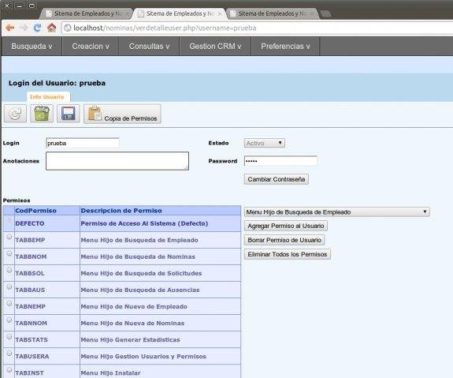Select the TABINST permission radio button
The height and width of the screenshot is (378, 453).
tap(9, 370)
